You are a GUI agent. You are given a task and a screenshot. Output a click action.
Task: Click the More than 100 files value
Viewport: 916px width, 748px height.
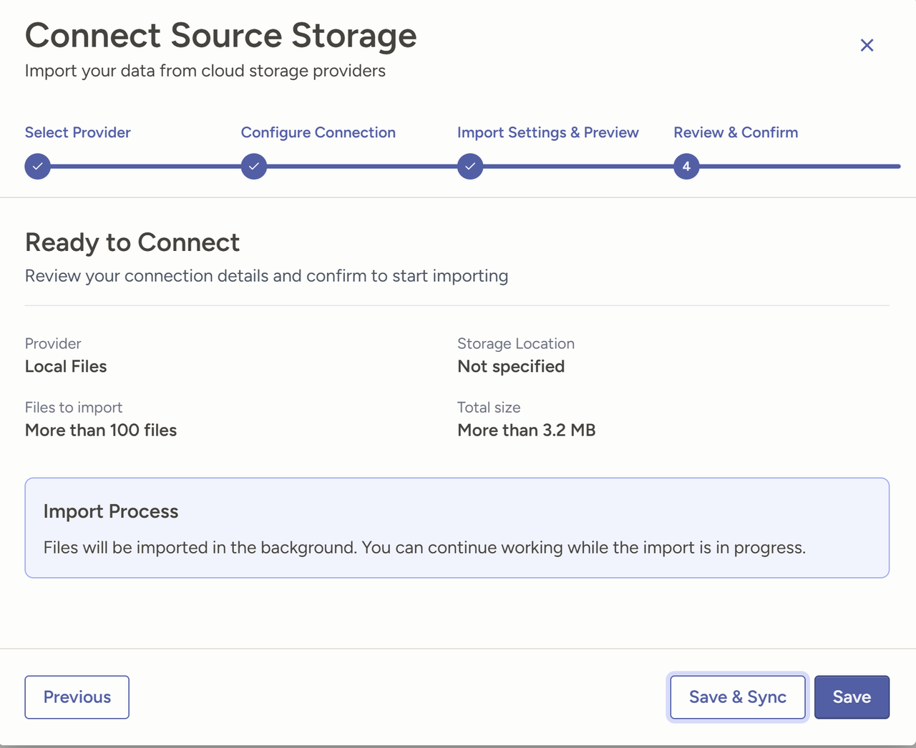pos(101,430)
